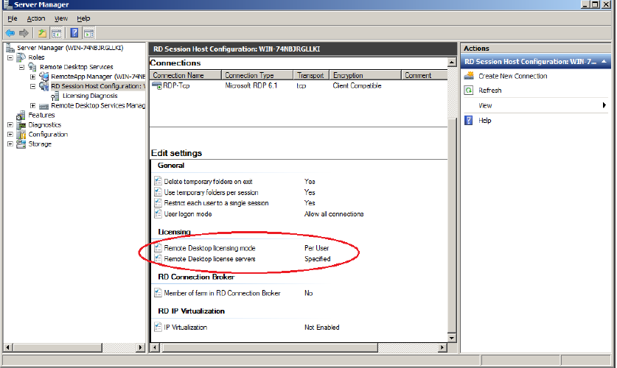Open Member of farm in RD Connection Broker
617x368 pixels.
222,293
